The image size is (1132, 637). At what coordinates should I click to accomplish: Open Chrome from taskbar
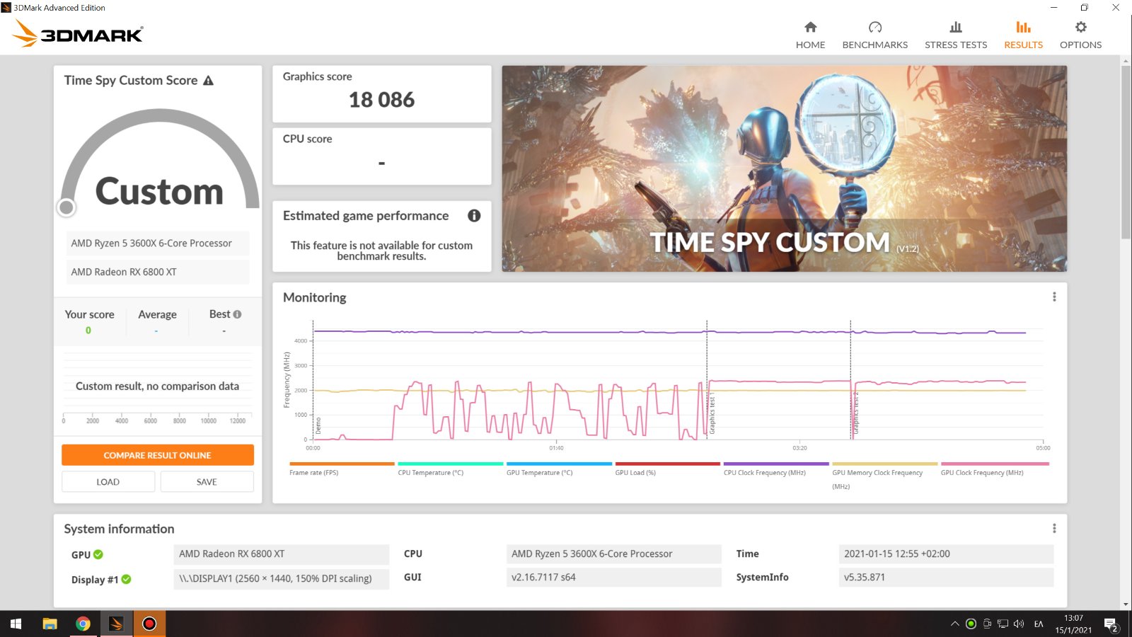83,624
